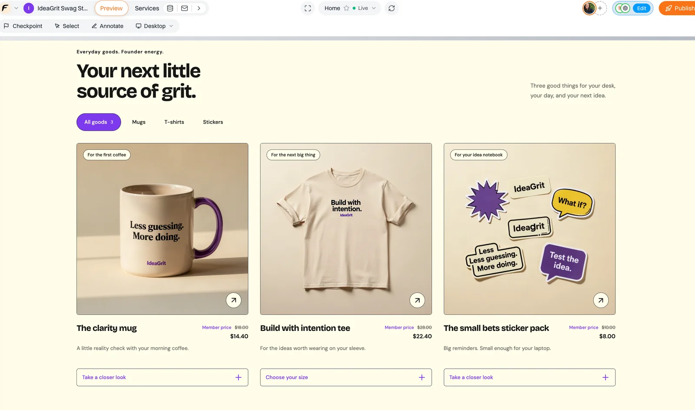Image resolution: width=695 pixels, height=410 pixels.
Task: Click the For your idea notebook tag
Action: [x=479, y=155]
